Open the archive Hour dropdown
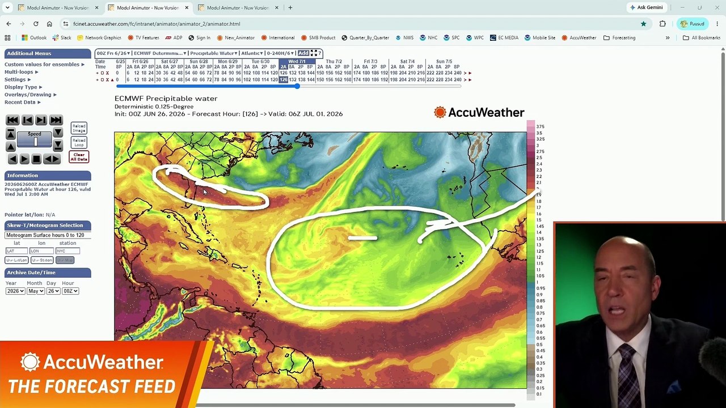The width and height of the screenshot is (726, 408). point(70,291)
